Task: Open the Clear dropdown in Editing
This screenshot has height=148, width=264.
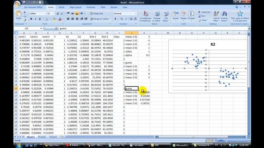Action: point(203,20)
